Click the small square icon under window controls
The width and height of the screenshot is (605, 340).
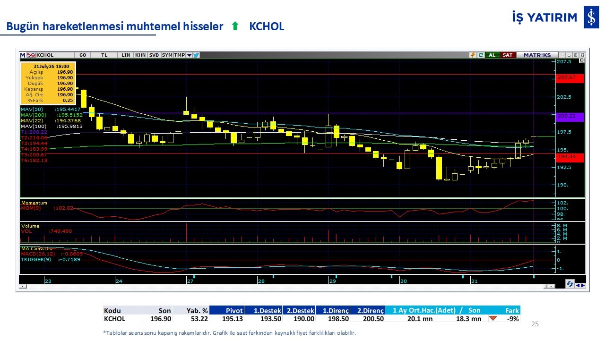tap(581, 60)
